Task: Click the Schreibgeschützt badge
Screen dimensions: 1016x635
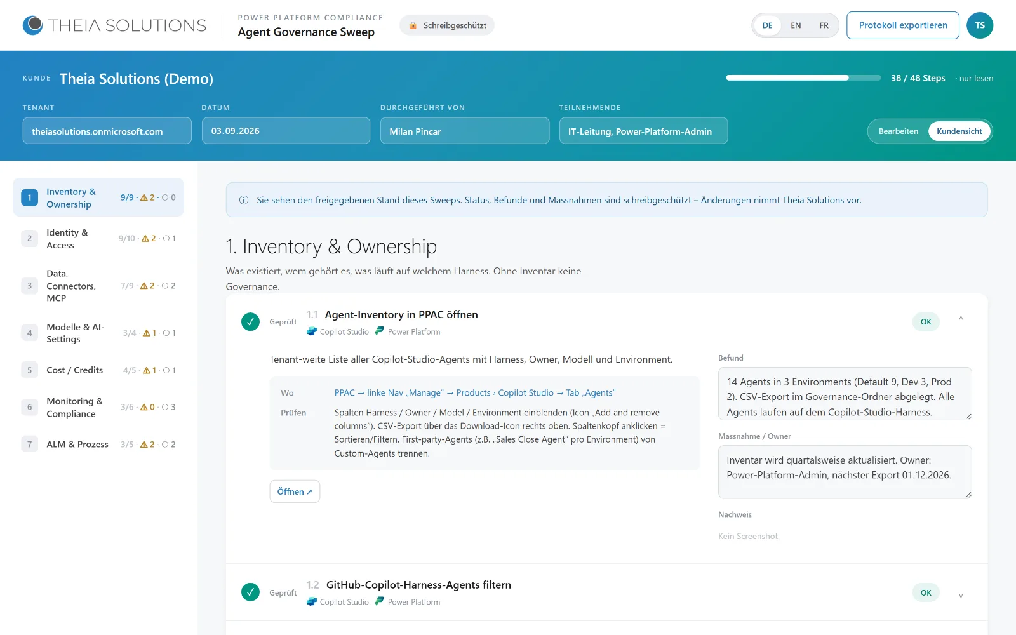Action: tap(447, 25)
